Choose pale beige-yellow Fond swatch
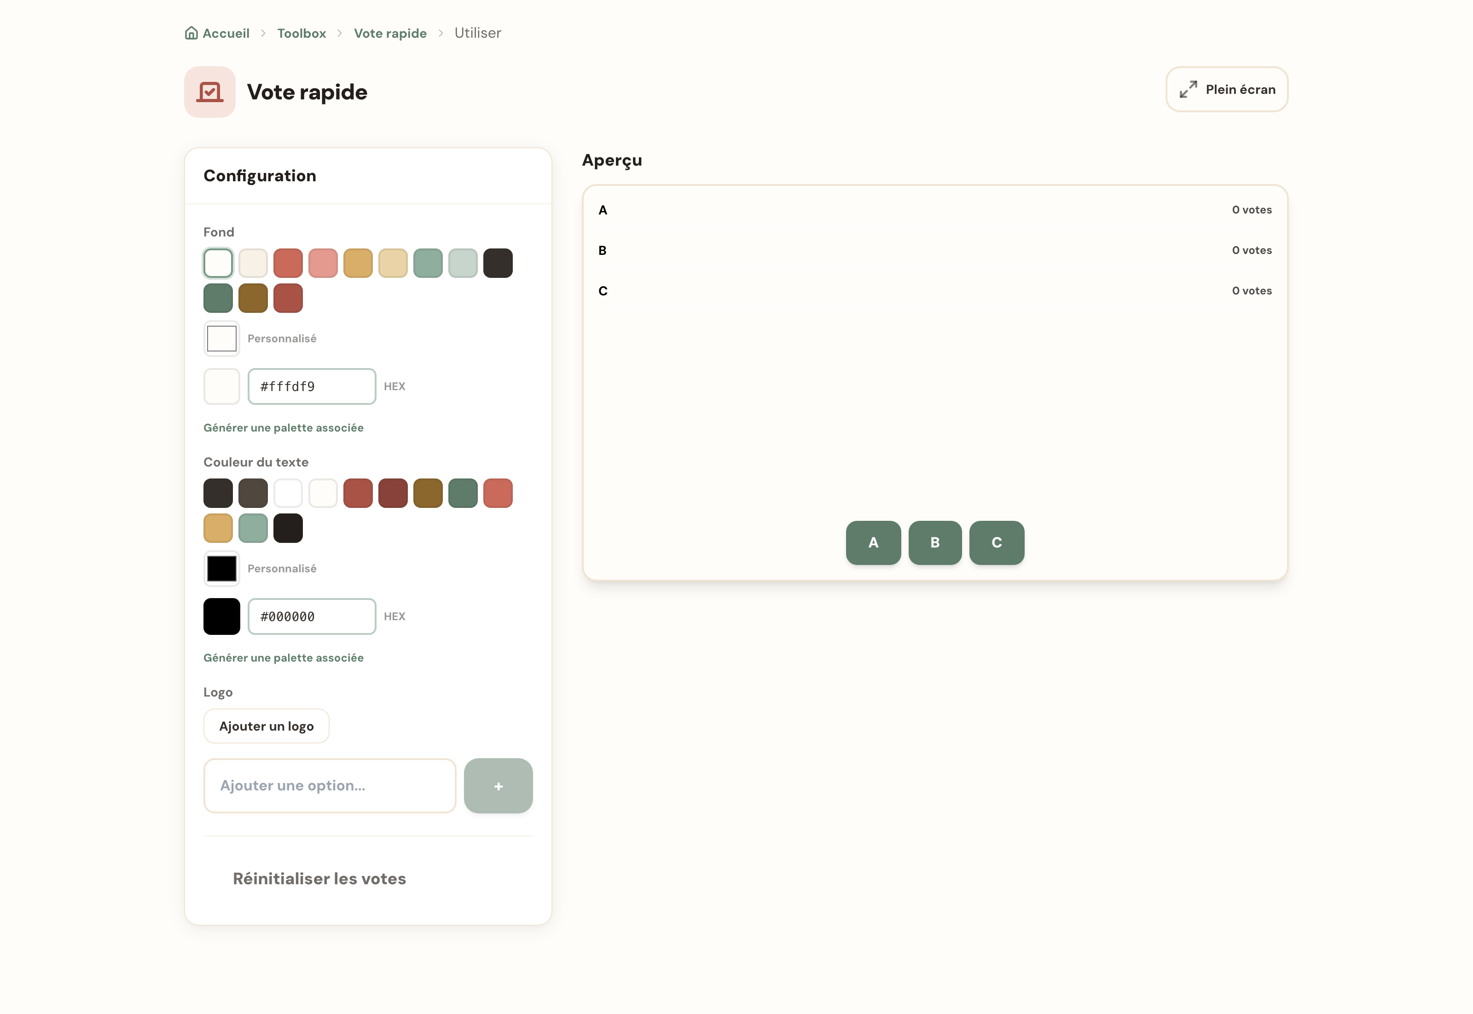Viewport: 1473px width, 1014px height. point(393,263)
